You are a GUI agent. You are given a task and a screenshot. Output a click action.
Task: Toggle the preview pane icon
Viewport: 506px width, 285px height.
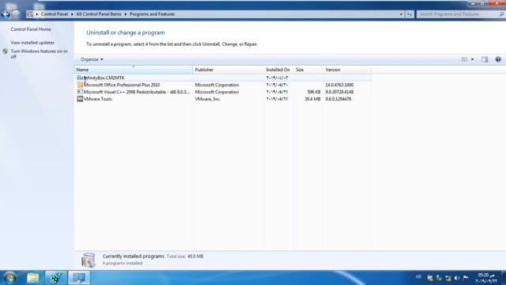(x=485, y=59)
